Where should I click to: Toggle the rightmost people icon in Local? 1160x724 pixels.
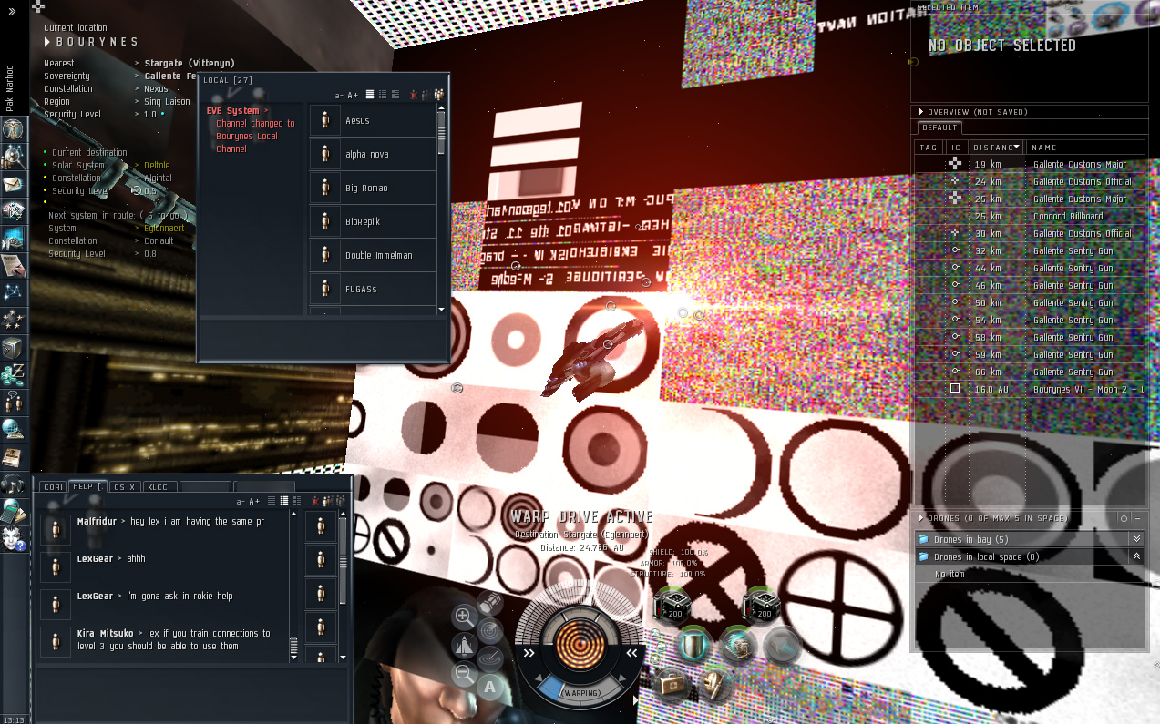439,95
